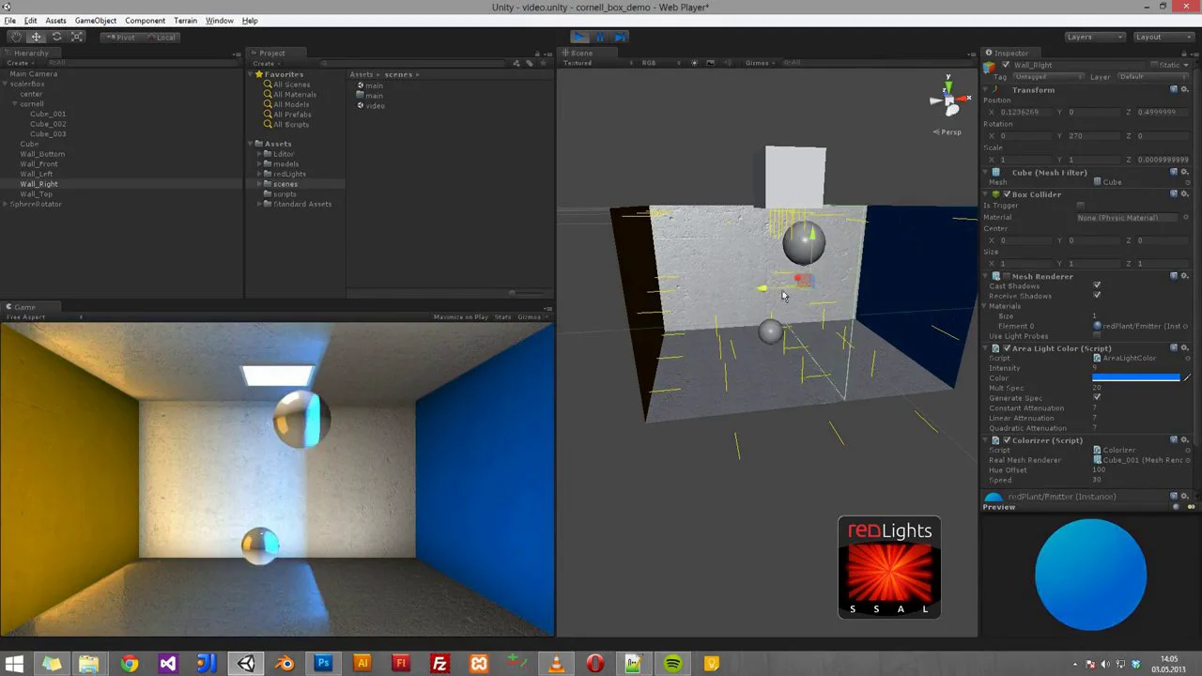Select Wall_Left in Hierarchy
Image resolution: width=1202 pixels, height=676 pixels.
[x=37, y=174]
